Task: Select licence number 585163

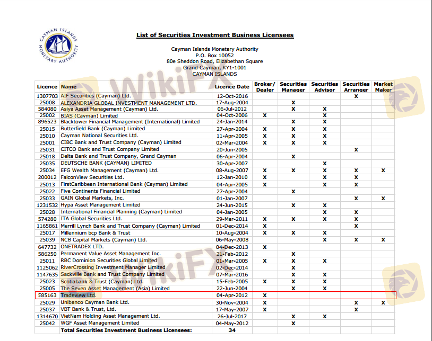Action: (47, 295)
